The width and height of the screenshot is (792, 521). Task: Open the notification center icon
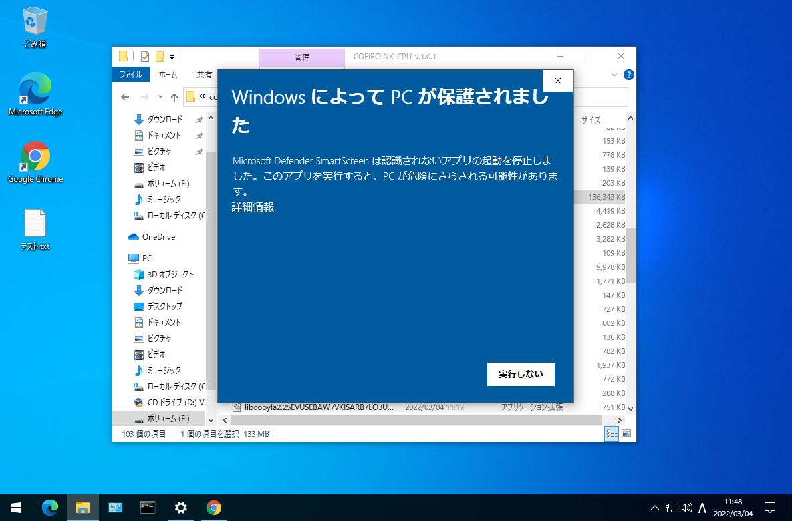coord(770,508)
